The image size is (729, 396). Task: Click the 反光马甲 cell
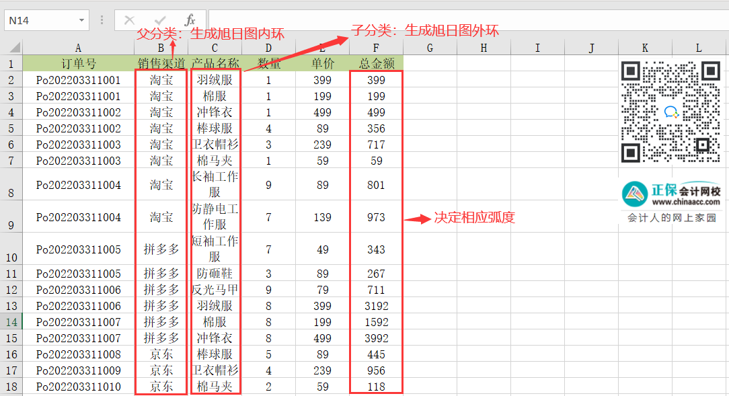215,290
